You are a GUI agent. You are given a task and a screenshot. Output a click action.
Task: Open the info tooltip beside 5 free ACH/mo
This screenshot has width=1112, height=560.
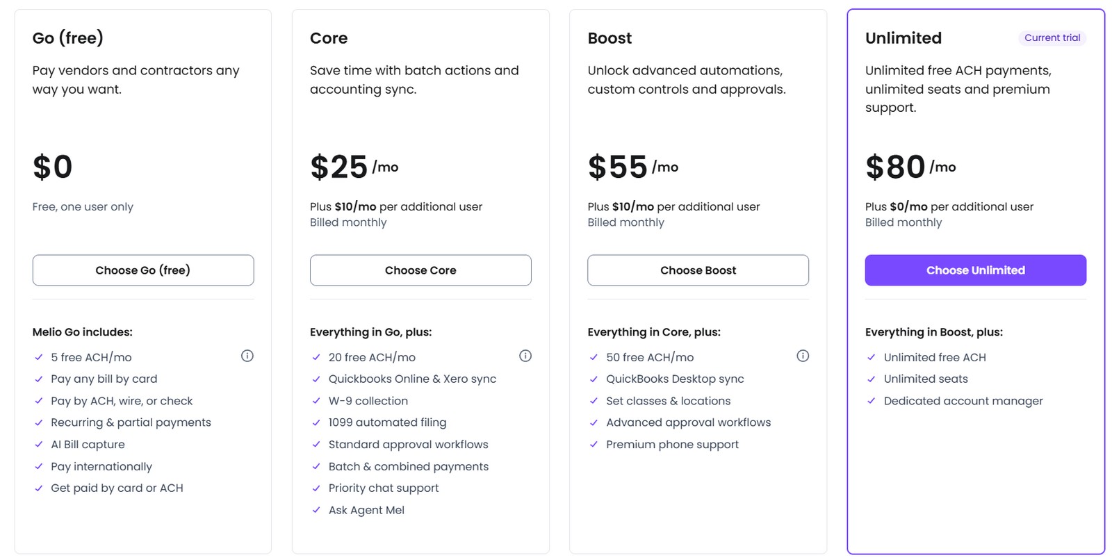click(247, 356)
